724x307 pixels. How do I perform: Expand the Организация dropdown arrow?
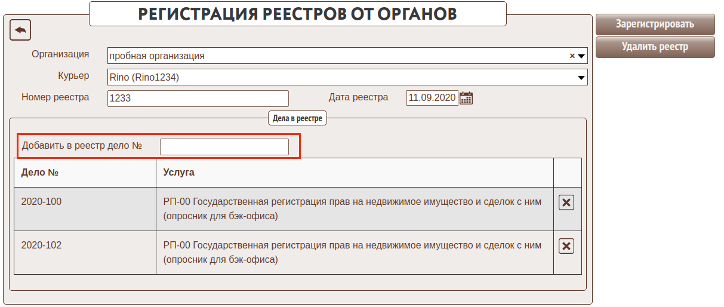pyautogui.click(x=582, y=56)
